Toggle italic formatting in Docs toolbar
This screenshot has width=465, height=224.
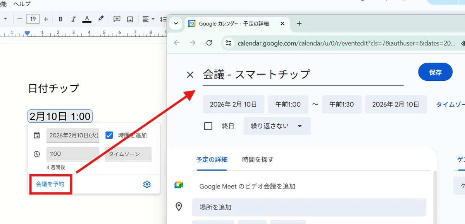point(74,19)
